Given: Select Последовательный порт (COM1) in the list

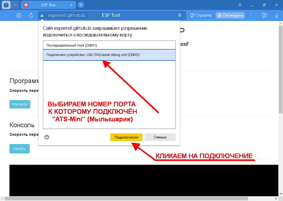Looking at the screenshot, I should [x=109, y=45].
